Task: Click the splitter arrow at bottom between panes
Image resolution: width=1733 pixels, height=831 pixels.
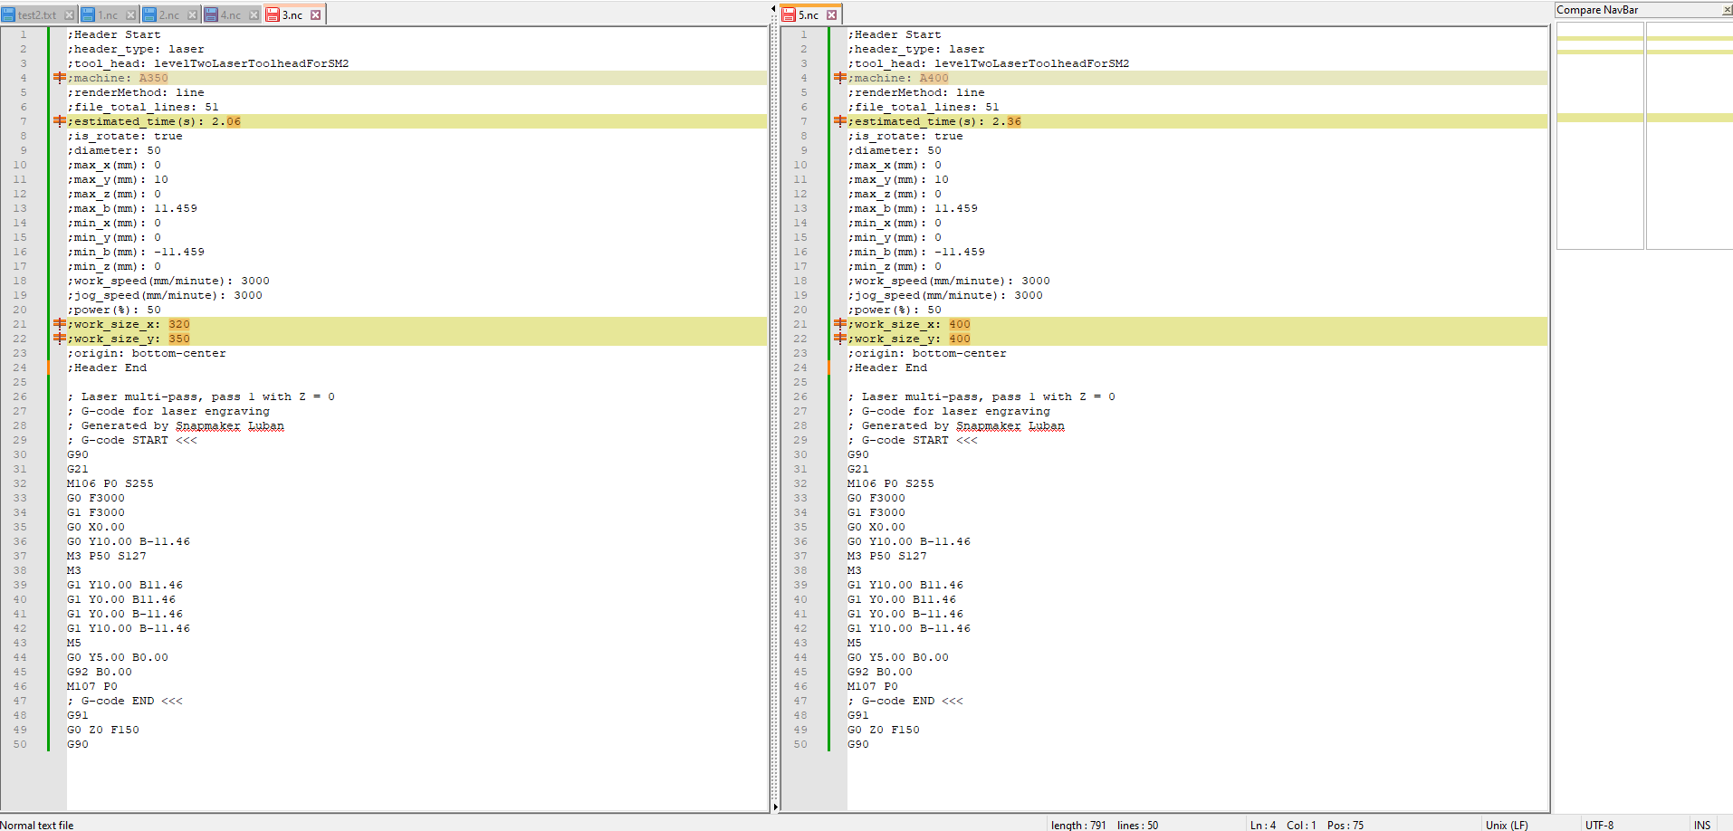Action: pyautogui.click(x=775, y=806)
